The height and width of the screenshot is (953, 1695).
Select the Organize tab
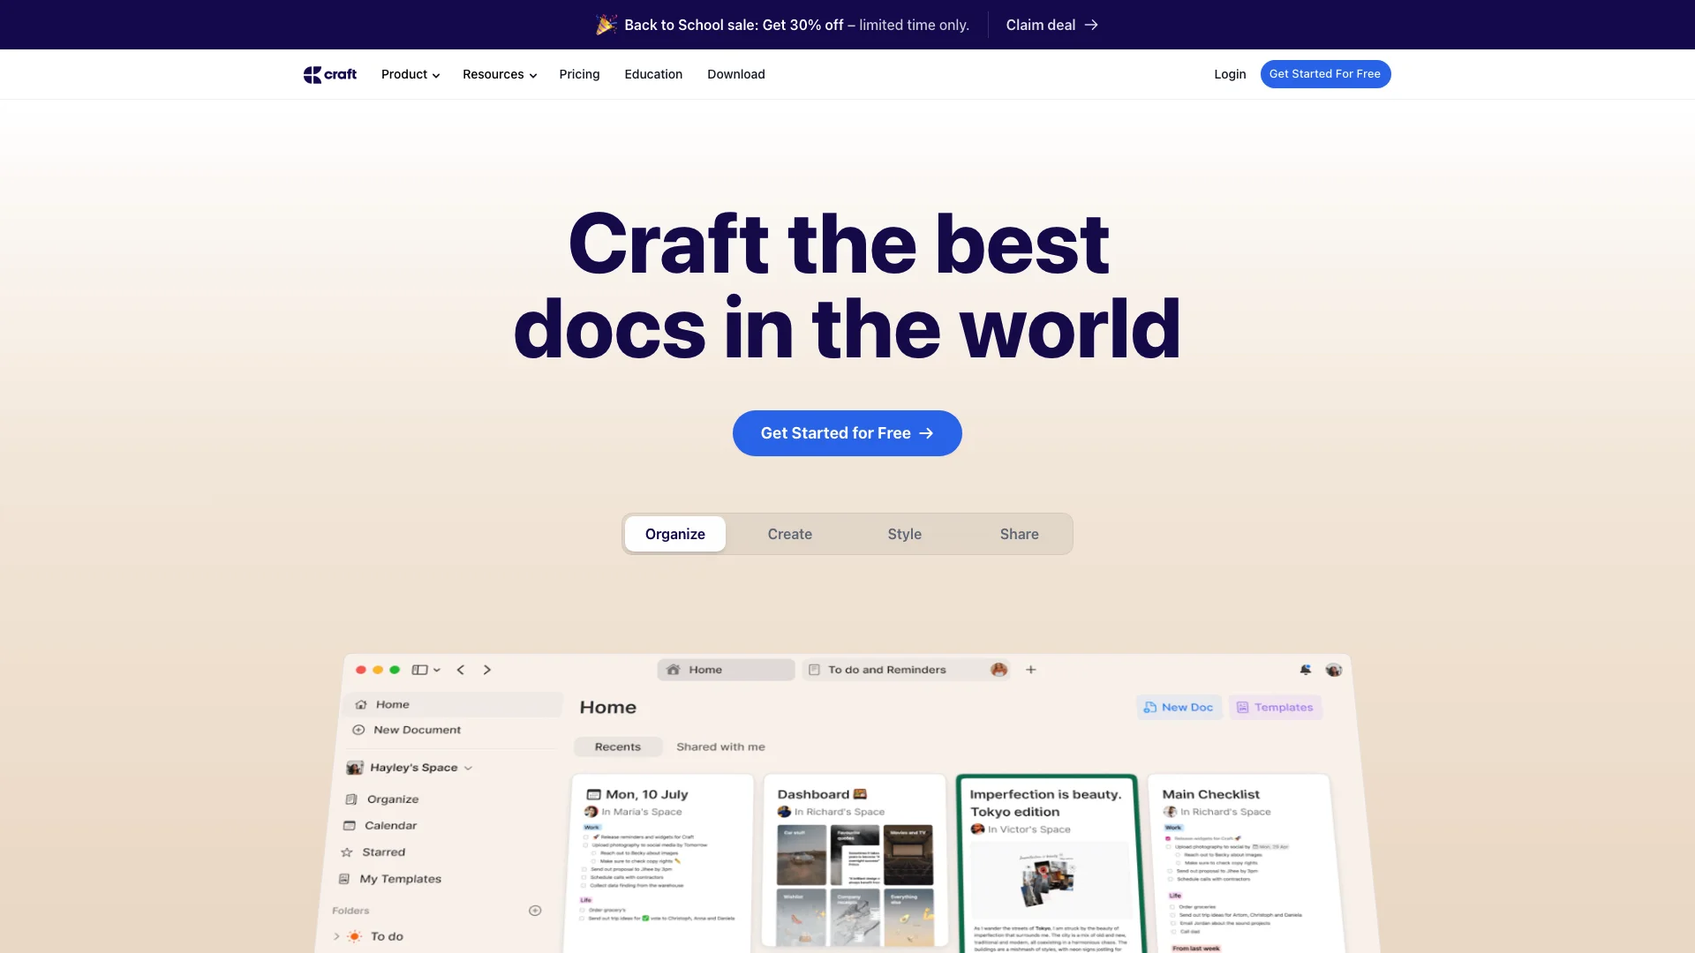675,534
